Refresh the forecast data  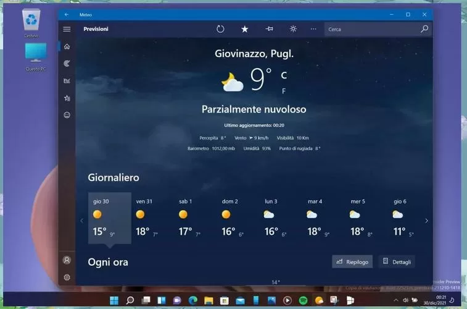220,29
